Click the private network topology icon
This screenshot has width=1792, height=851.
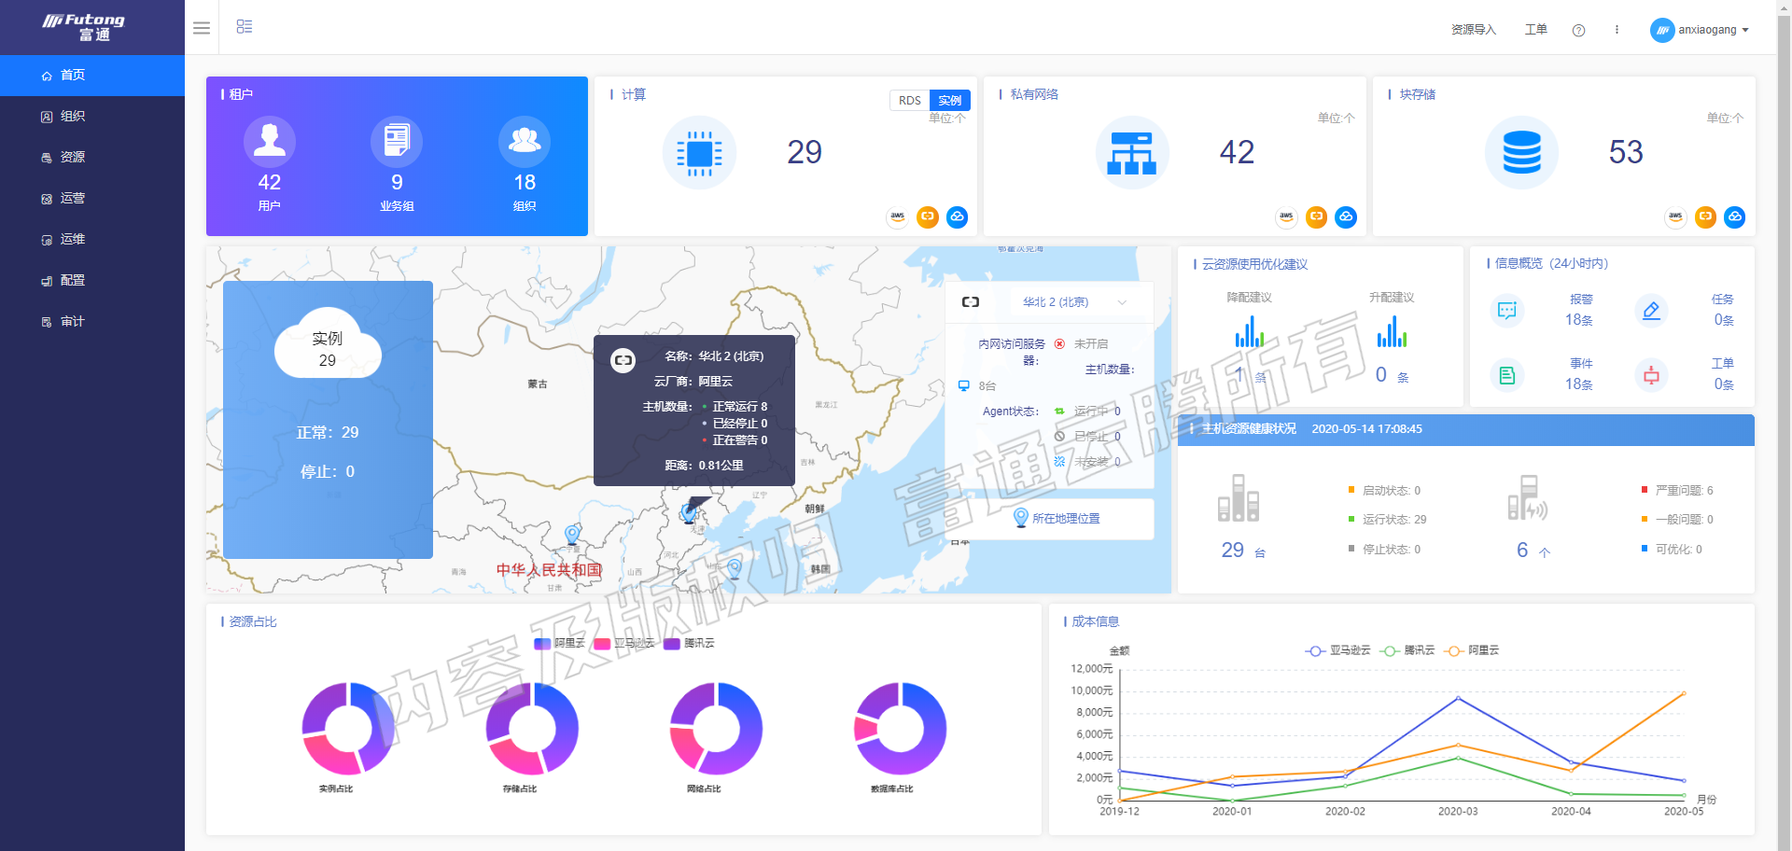tap(1132, 153)
